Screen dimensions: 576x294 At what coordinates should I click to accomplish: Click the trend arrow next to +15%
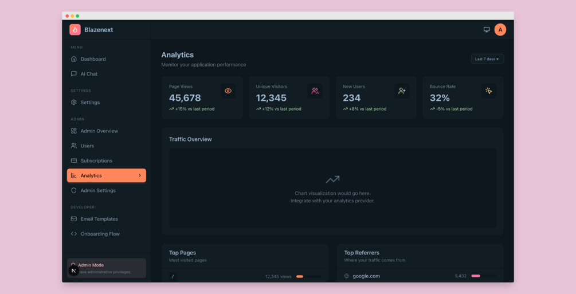coord(171,109)
